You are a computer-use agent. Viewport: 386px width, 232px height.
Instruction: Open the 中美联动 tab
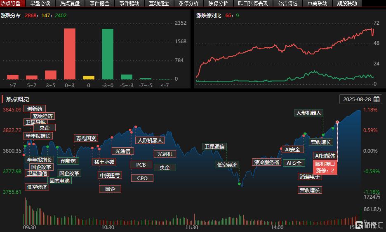318,3
